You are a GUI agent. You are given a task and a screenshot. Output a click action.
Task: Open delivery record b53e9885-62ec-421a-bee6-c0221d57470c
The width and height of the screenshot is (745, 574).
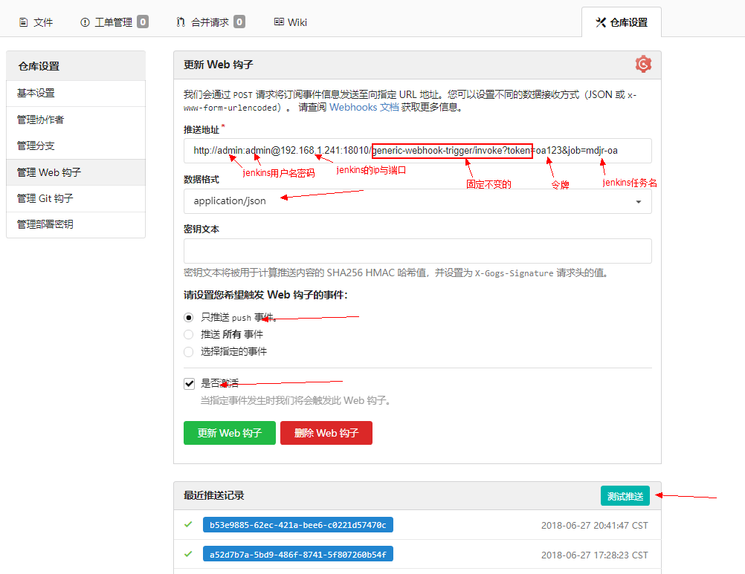(x=298, y=525)
